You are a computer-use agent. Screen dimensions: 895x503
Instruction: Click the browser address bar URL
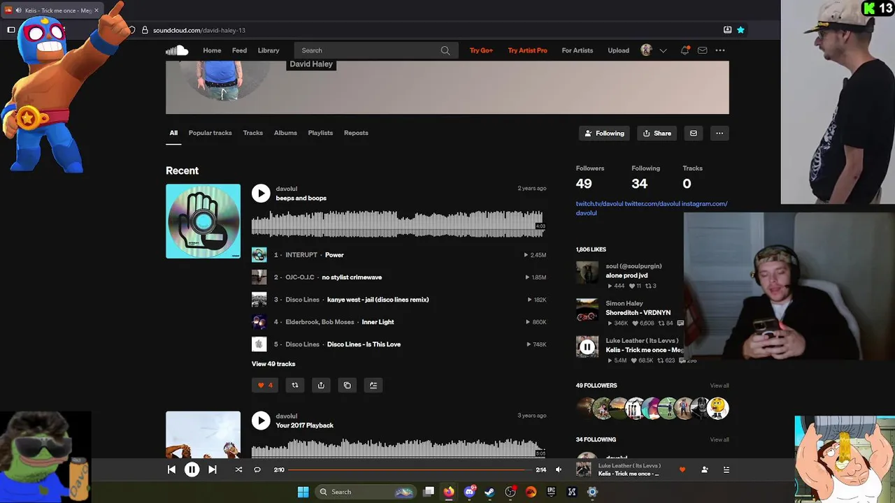point(199,30)
